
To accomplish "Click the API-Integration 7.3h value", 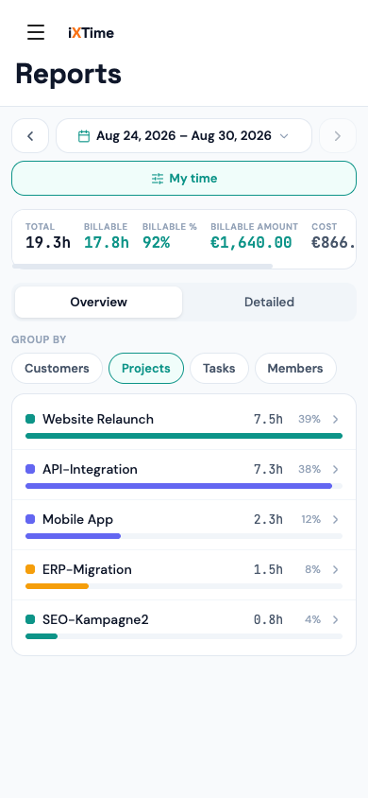I will (x=268, y=469).
